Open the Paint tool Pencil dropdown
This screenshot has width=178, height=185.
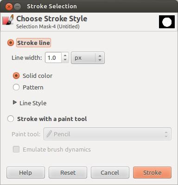pos(108,134)
